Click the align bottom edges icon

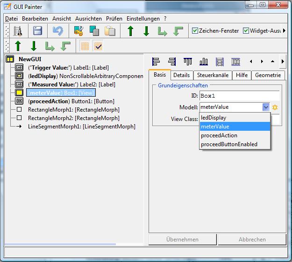[x=204, y=62]
